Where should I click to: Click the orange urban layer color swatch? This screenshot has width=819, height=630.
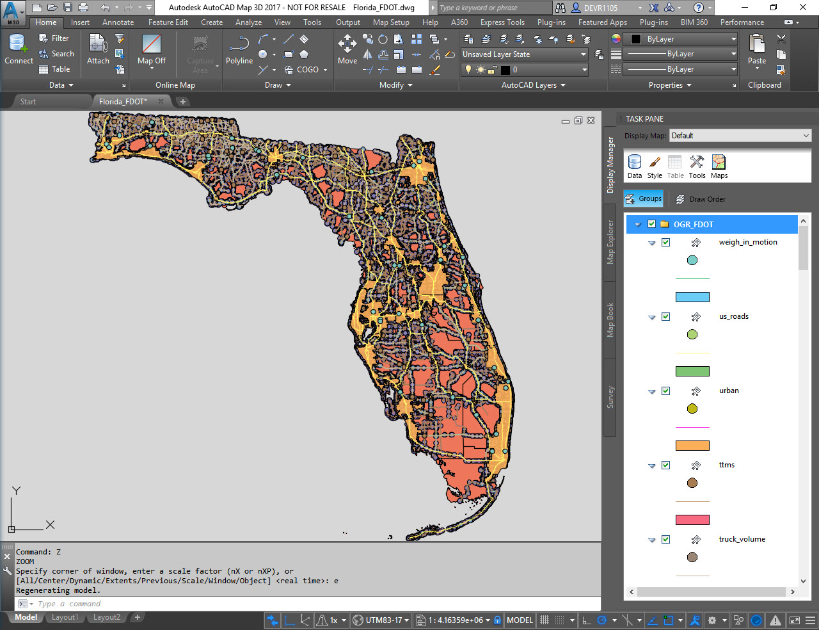[692, 446]
